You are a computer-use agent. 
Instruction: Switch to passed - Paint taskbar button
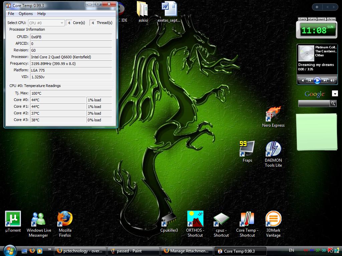click(134, 251)
